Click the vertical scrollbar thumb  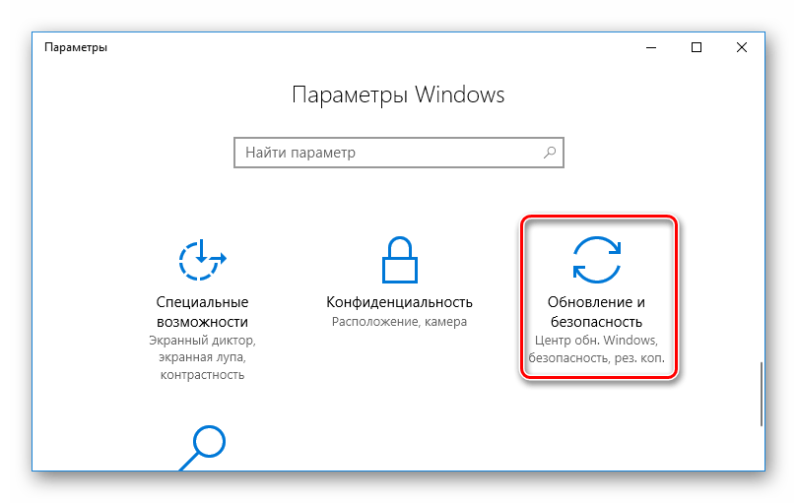(x=762, y=395)
